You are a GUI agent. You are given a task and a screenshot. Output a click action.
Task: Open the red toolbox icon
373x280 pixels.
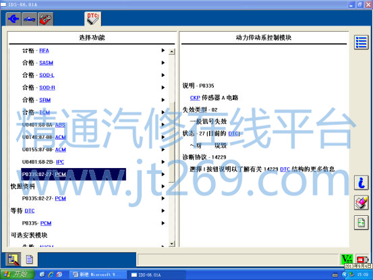pos(46,19)
